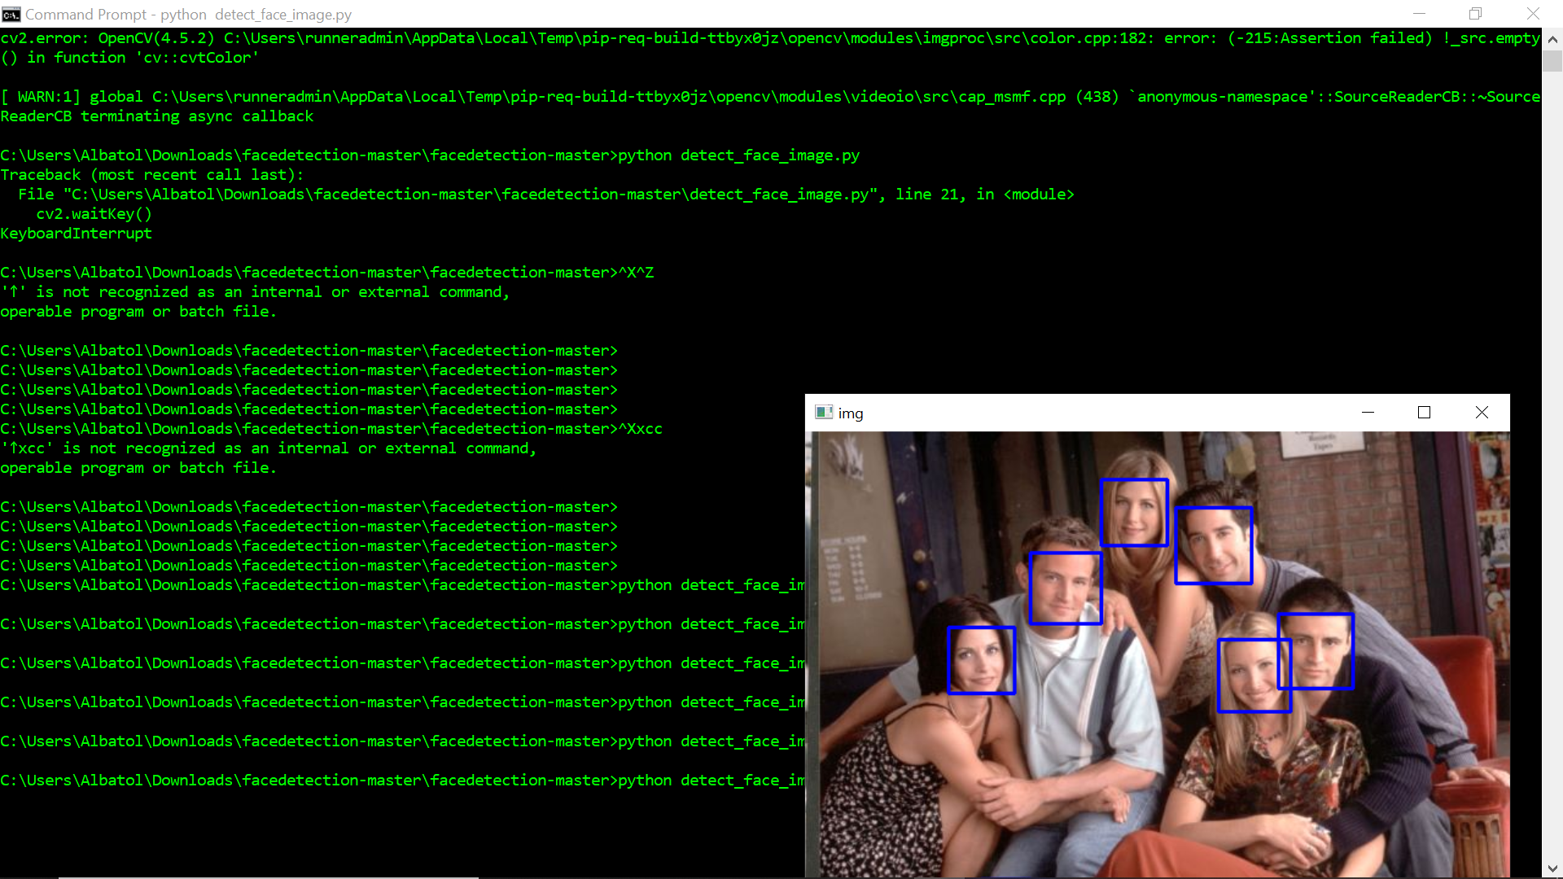Click the scroll-up arrow on the terminal scrollbar
The image size is (1563, 879).
point(1553,38)
